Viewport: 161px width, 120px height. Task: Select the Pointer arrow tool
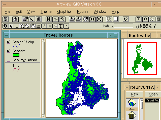(x=11, y=26)
